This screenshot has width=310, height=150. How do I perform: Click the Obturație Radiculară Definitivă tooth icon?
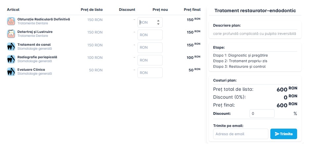[x=11, y=21]
